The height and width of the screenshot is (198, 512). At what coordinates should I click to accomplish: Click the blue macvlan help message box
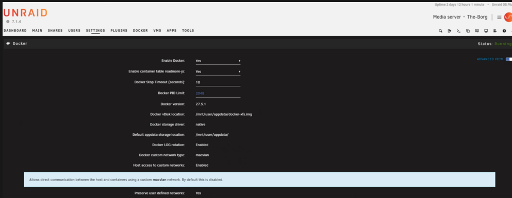coord(259,180)
